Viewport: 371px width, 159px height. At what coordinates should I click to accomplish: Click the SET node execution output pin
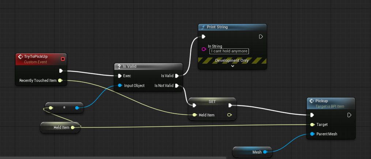click(x=230, y=105)
